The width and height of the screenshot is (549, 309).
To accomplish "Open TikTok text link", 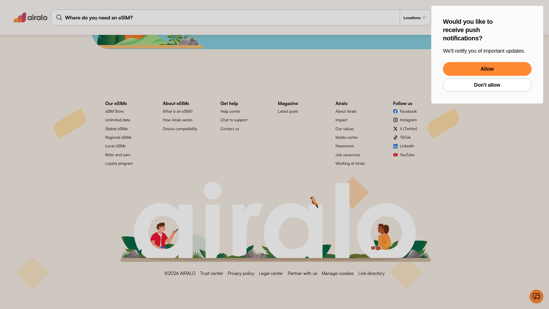I will (x=405, y=137).
